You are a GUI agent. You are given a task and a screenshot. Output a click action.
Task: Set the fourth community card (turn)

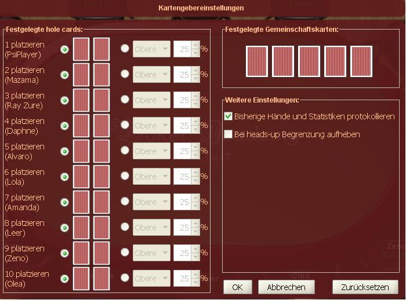[335, 61]
